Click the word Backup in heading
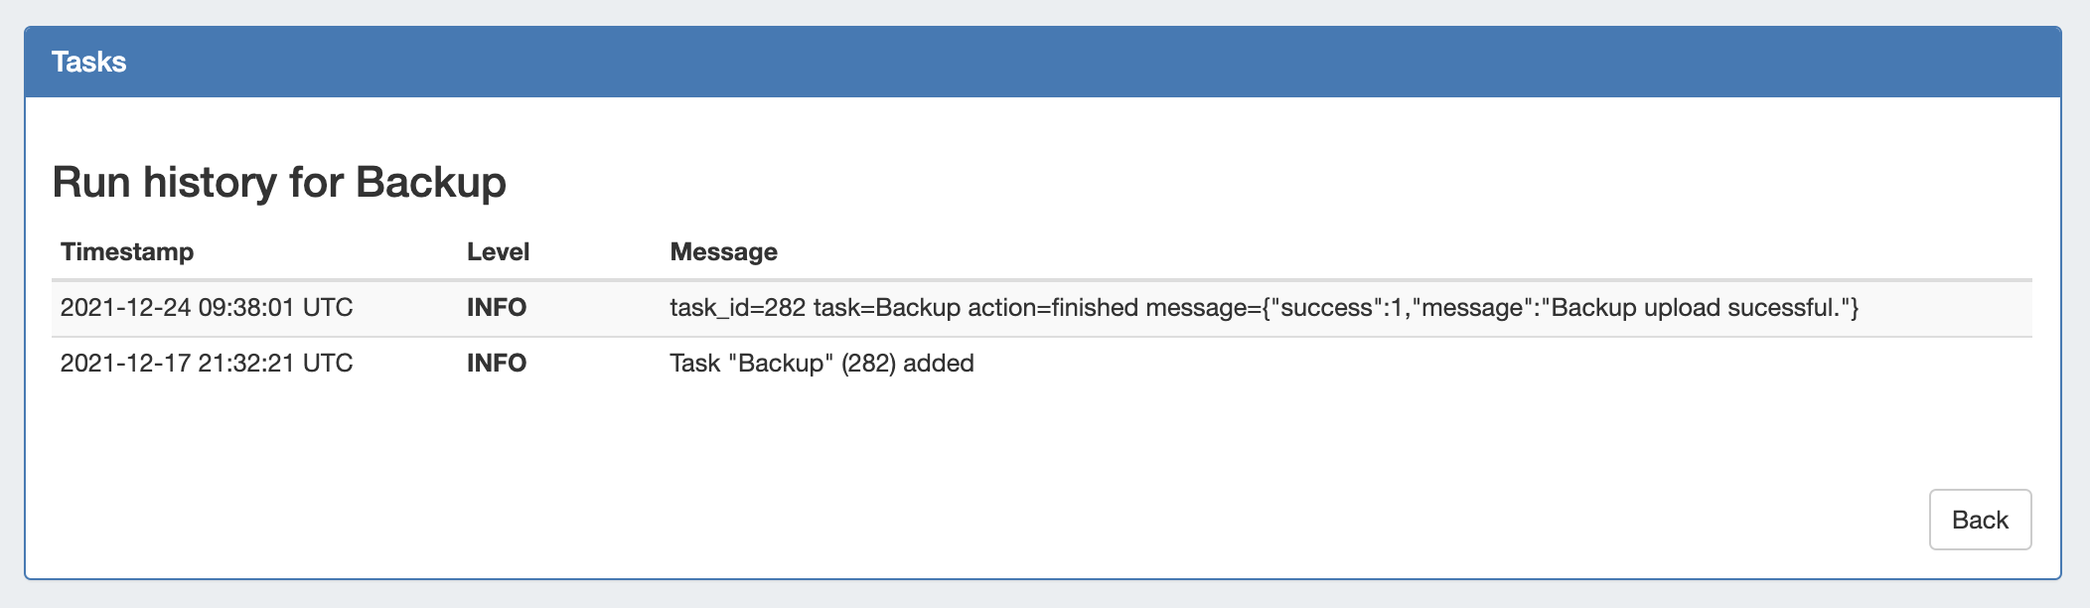Image resolution: width=2090 pixels, height=608 pixels. click(x=430, y=182)
